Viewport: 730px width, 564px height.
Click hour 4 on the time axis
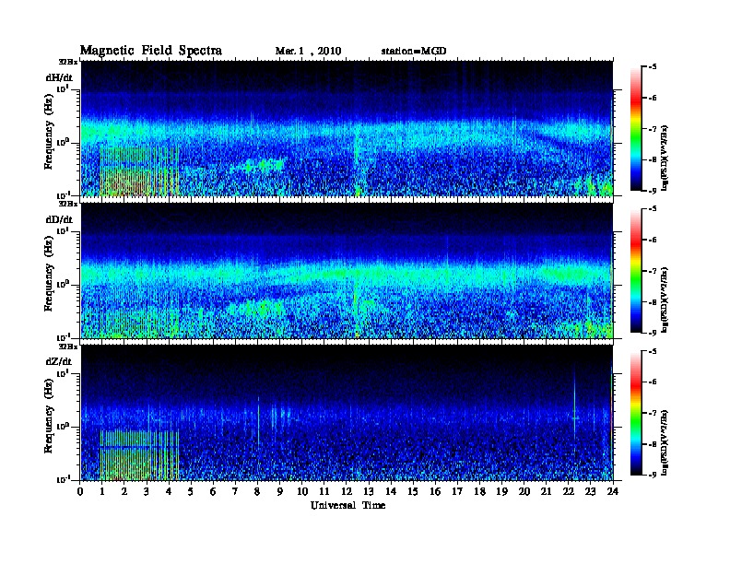click(169, 491)
